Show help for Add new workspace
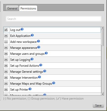 pyautogui.click(x=38, y=41)
